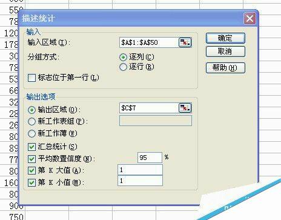Click the 取消 button
Screen dimensions: 281x220
point(225,52)
